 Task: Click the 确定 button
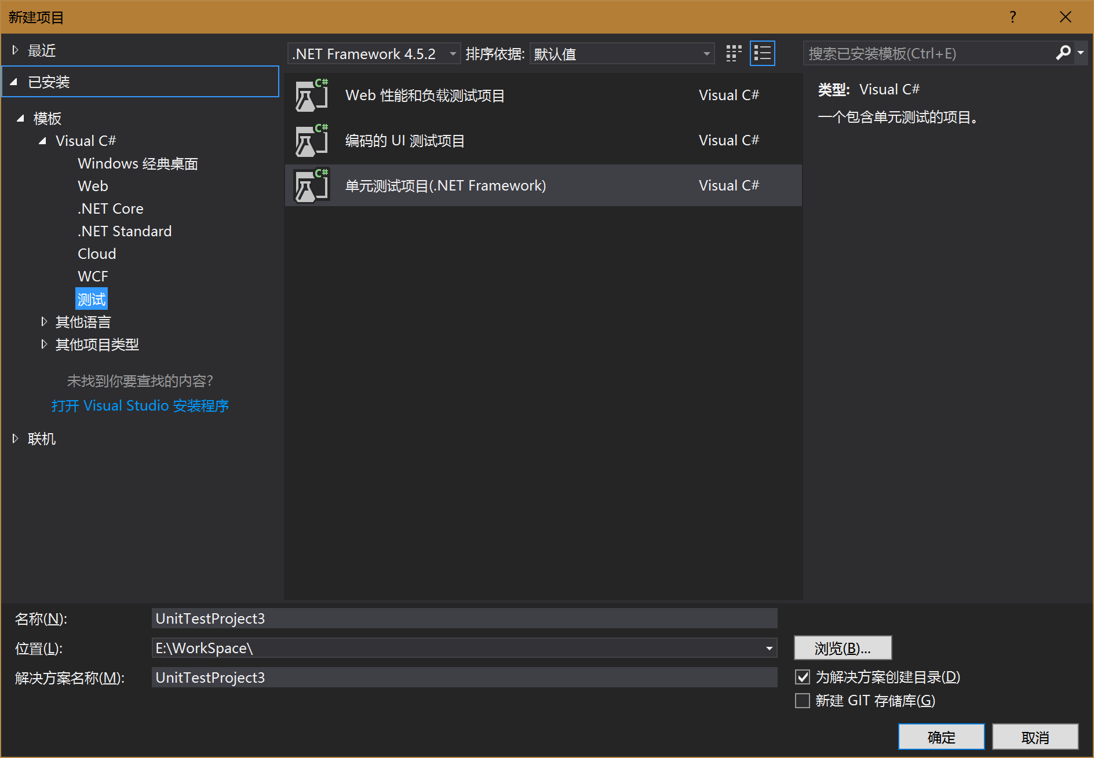click(941, 737)
